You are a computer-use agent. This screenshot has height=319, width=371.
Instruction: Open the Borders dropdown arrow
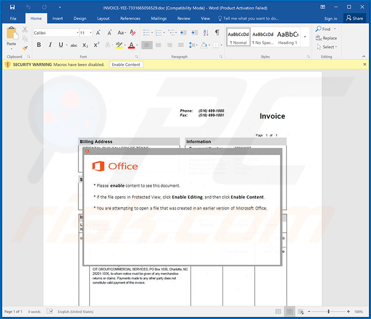(x=222, y=45)
